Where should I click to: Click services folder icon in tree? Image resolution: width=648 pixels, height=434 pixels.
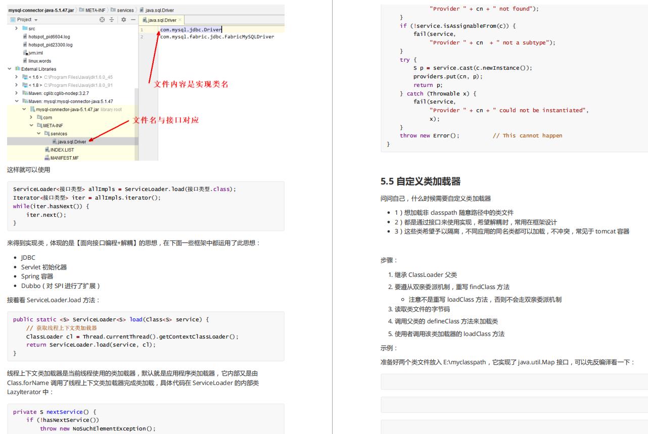pos(47,133)
